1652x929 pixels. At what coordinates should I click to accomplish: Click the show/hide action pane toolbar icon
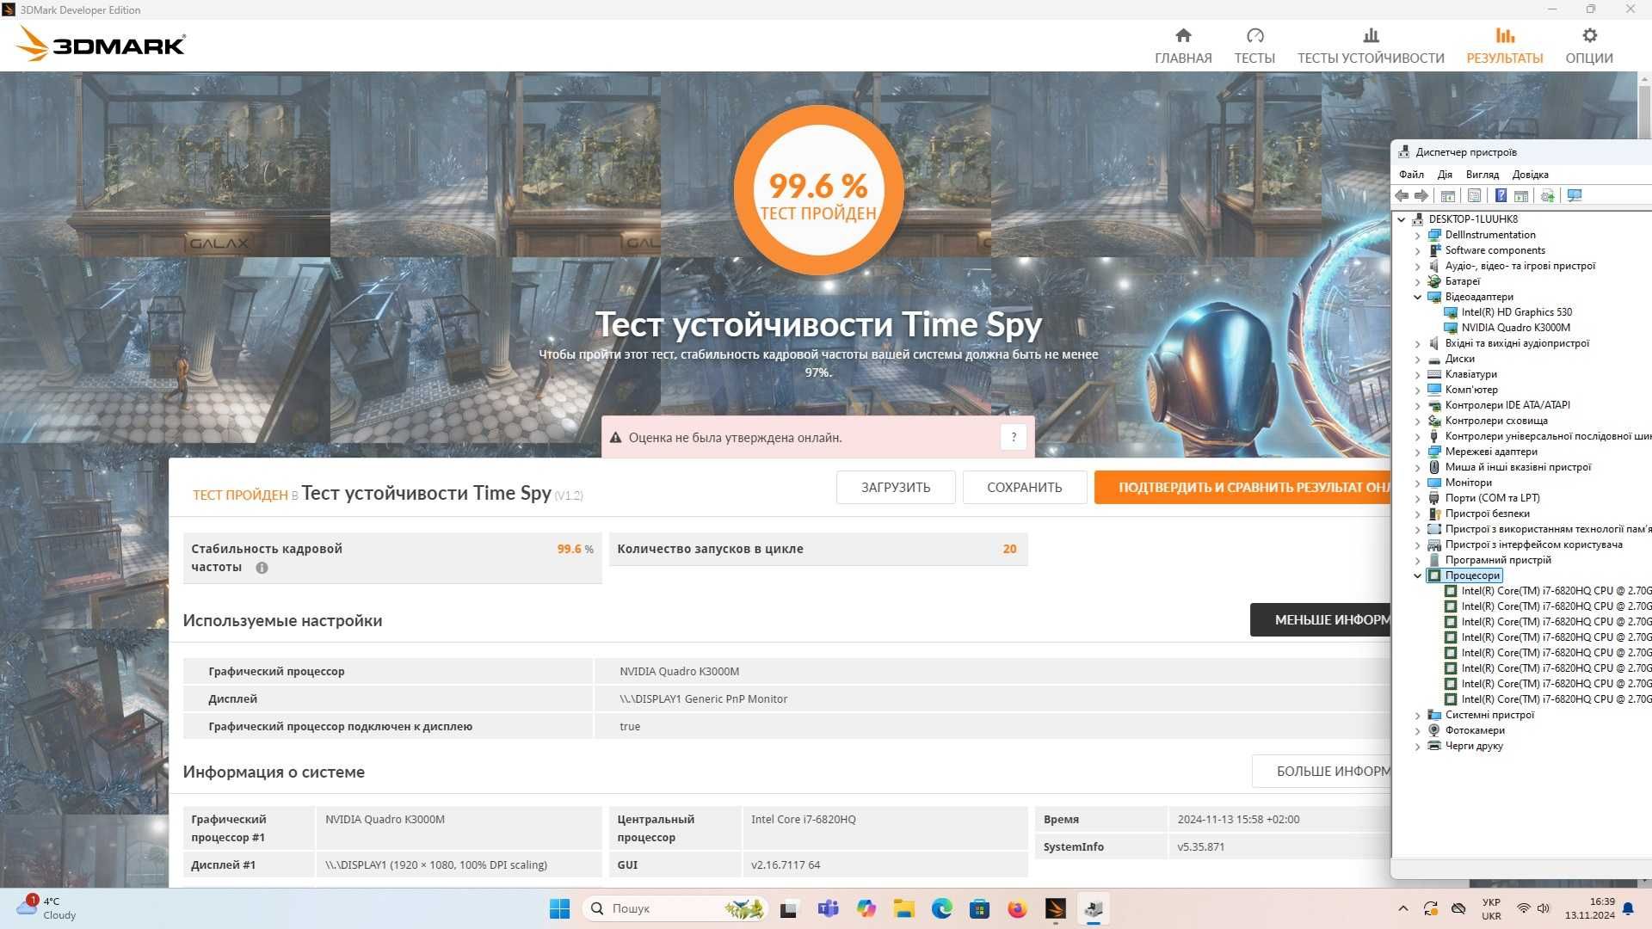1521,195
